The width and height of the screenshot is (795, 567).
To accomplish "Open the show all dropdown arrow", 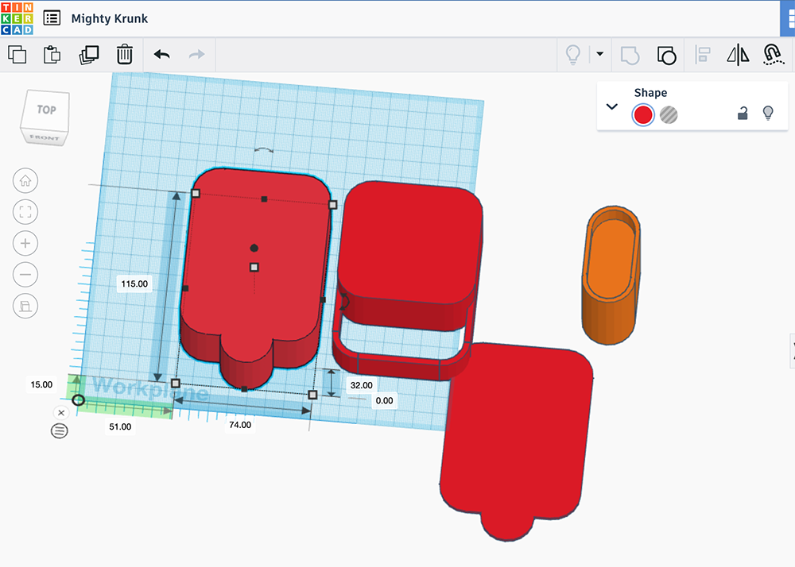I will [599, 55].
